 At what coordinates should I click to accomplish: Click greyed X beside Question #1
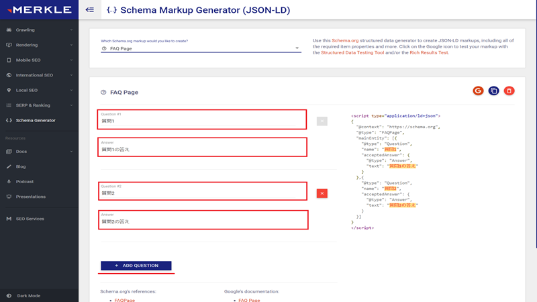pyautogui.click(x=322, y=121)
